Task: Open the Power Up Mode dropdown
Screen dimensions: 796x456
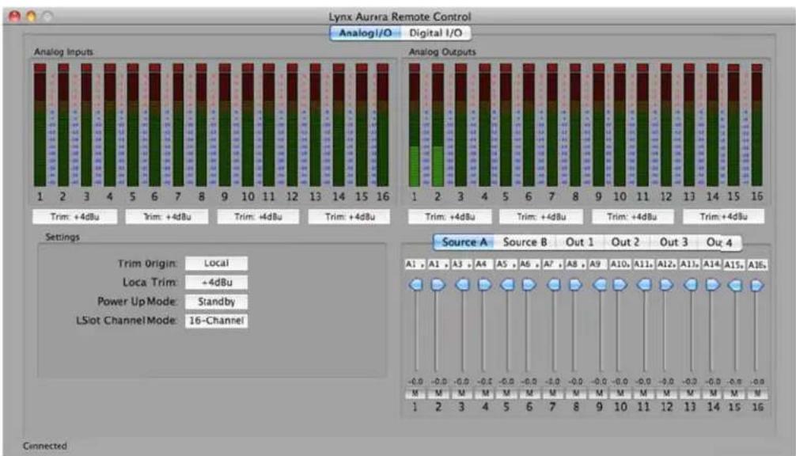Action: [x=216, y=302]
